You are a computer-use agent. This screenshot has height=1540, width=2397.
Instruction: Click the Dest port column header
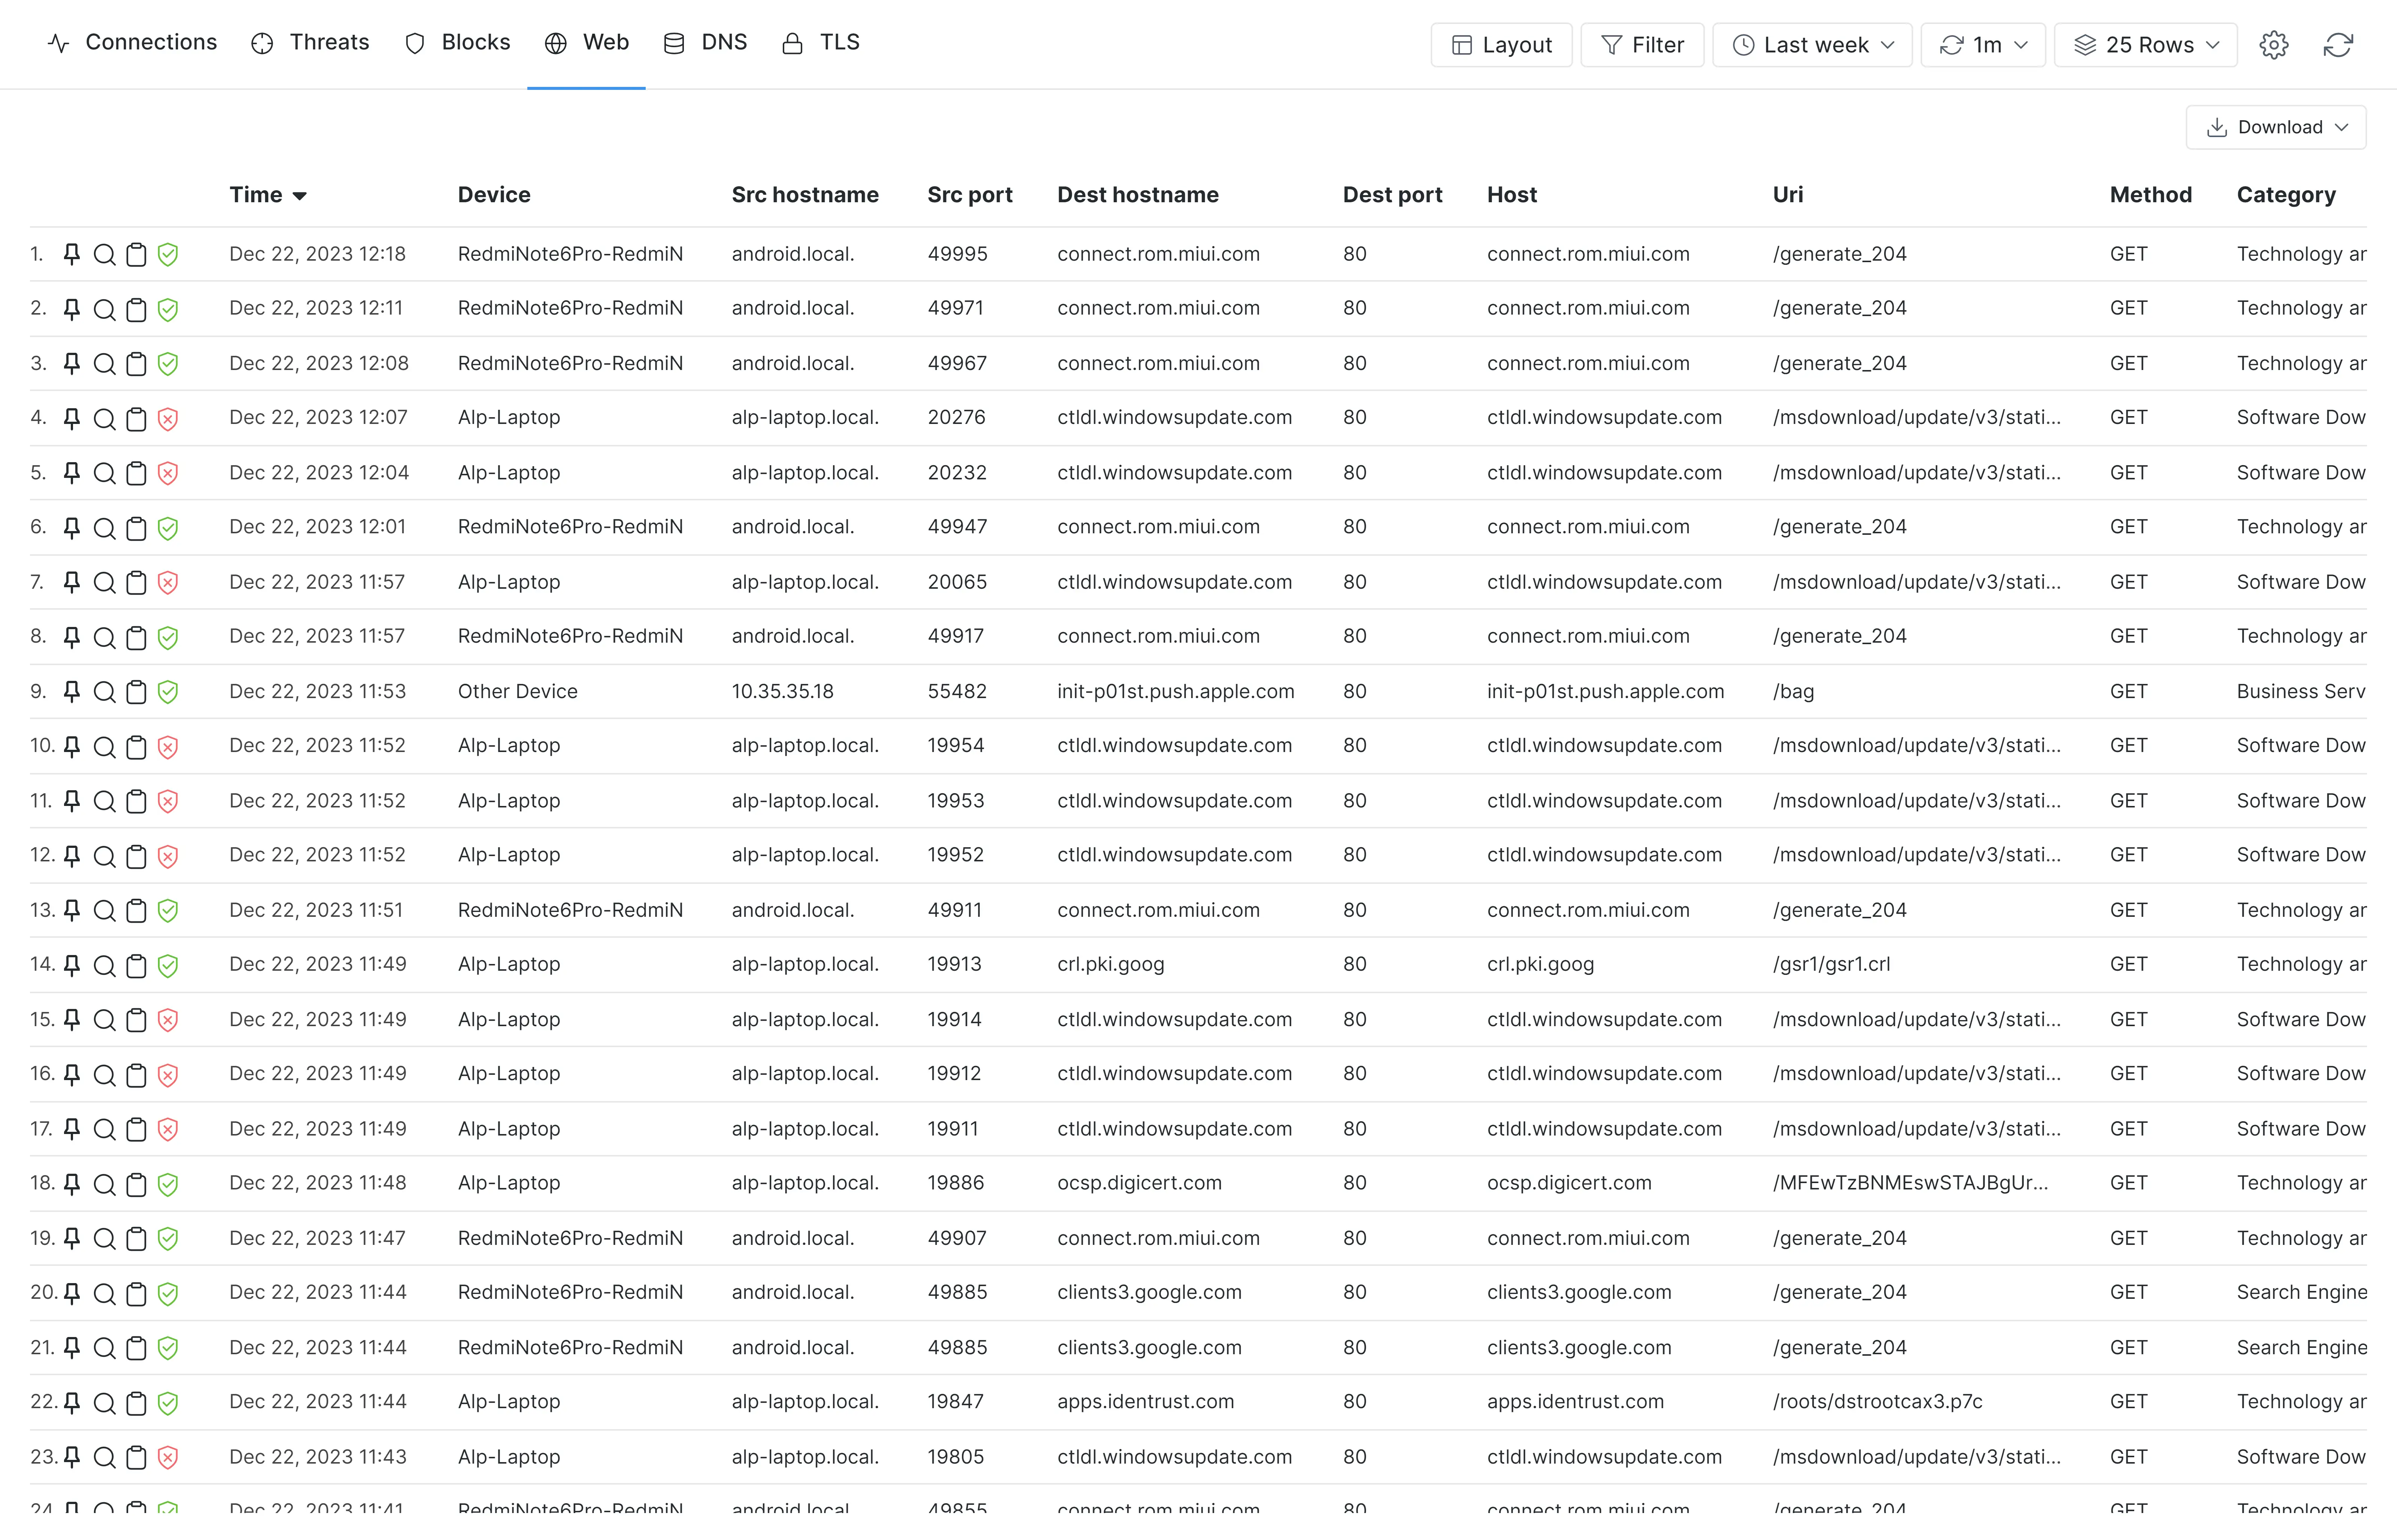pyautogui.click(x=1392, y=195)
